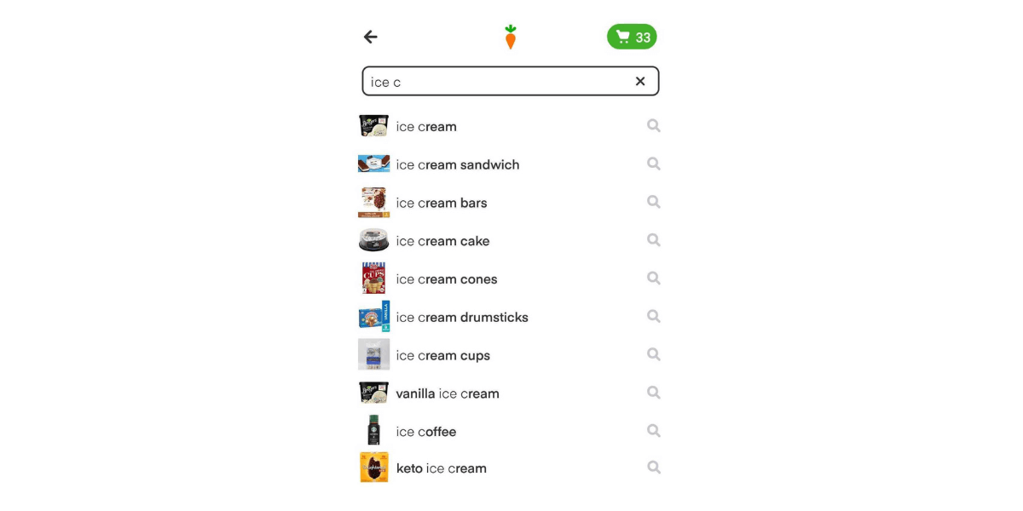The width and height of the screenshot is (1023, 511).
Task: Clear the search text with X
Action: click(x=640, y=82)
